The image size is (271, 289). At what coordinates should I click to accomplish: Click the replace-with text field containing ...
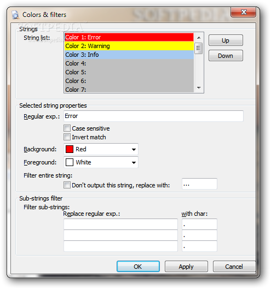[x=199, y=184]
